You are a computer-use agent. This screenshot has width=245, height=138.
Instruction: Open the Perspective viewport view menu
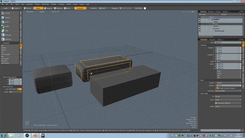click(x=30, y=12)
